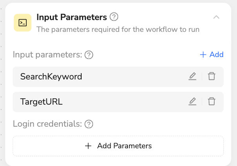Click the Login credentials label
237x166 pixels.
pos(47,124)
